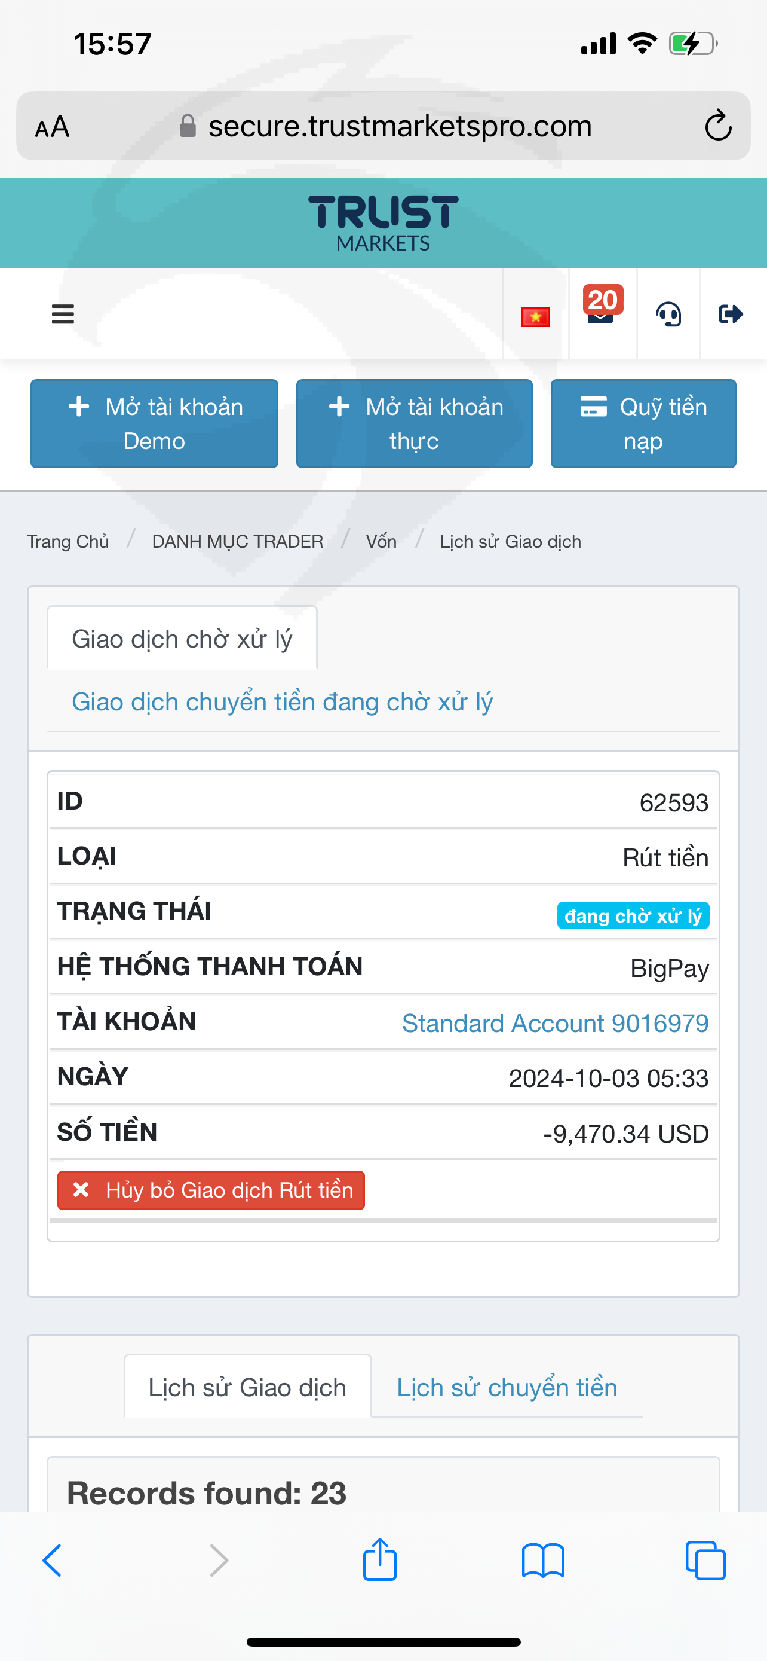The height and width of the screenshot is (1661, 767).
Task: Tap the Mở tài khoản Demo button
Action: point(154,424)
